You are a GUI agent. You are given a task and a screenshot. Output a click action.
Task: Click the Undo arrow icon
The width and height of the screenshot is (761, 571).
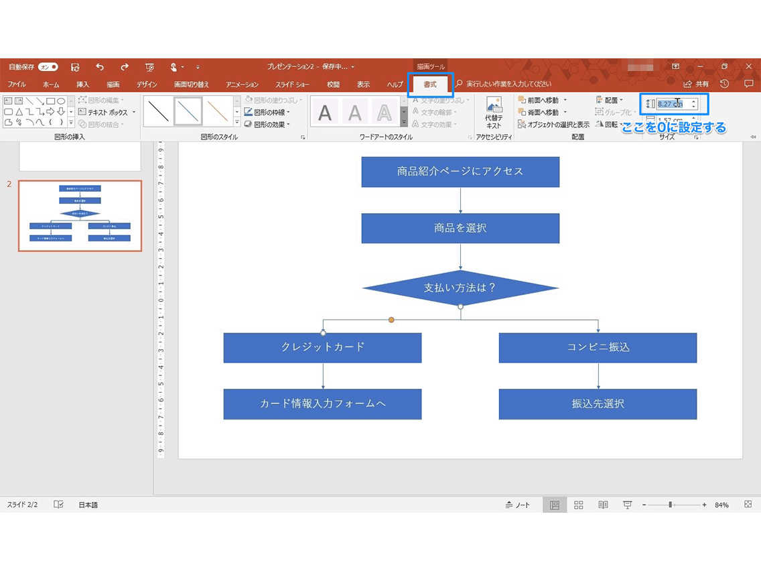(x=100, y=67)
